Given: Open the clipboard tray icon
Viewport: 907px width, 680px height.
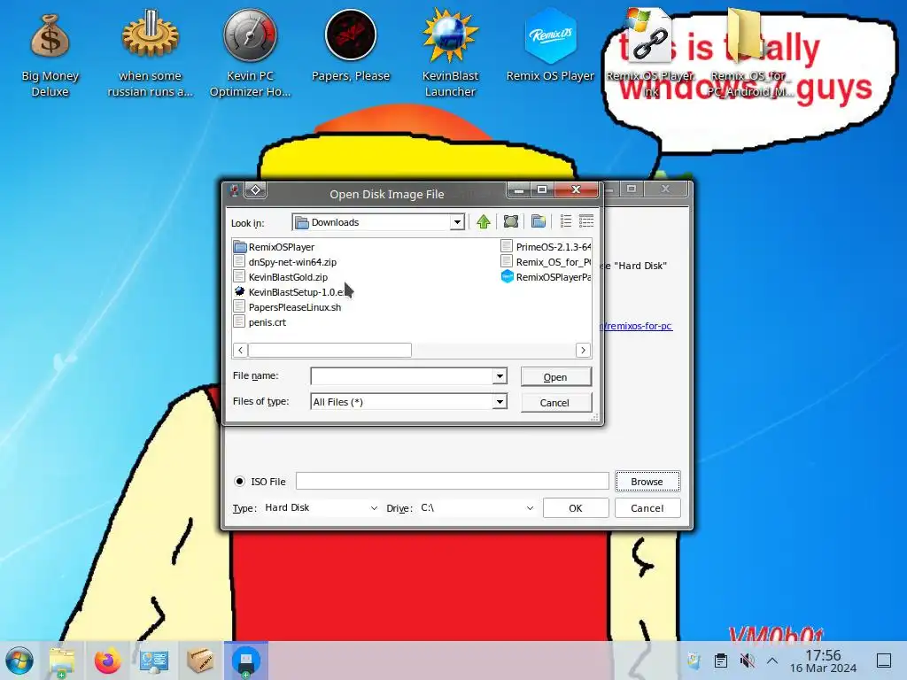Looking at the screenshot, I should pos(721,661).
